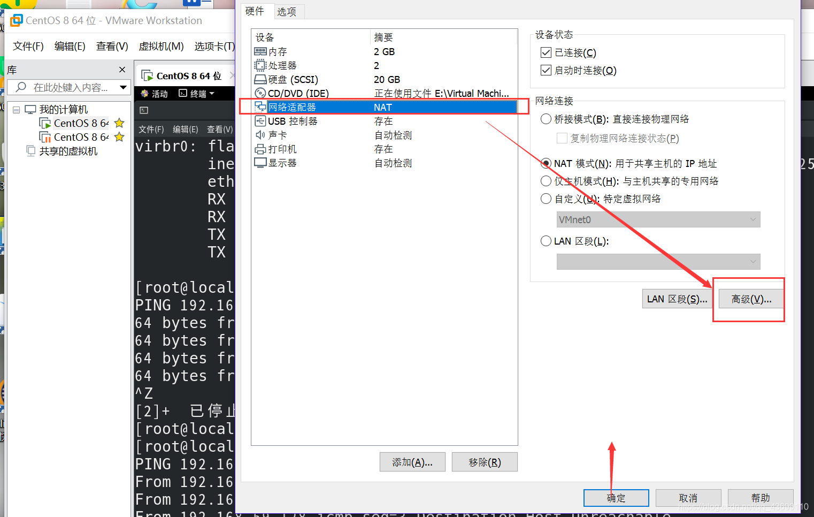Click the Remove device button
This screenshot has height=517, width=814.
click(x=485, y=462)
